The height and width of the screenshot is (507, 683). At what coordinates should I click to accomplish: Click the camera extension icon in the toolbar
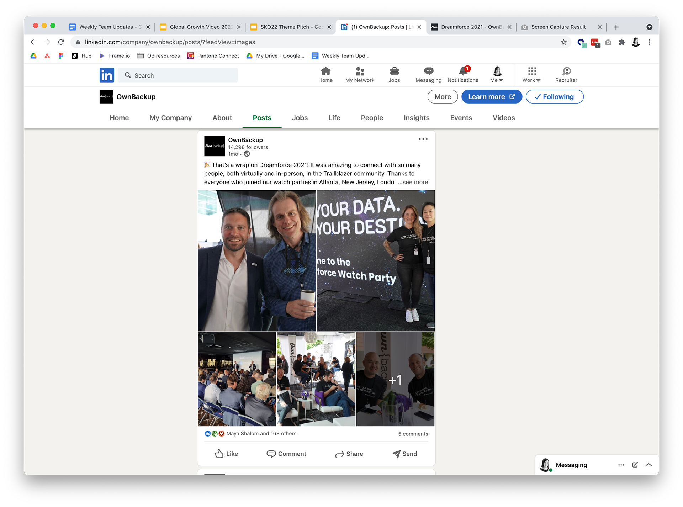click(x=608, y=42)
